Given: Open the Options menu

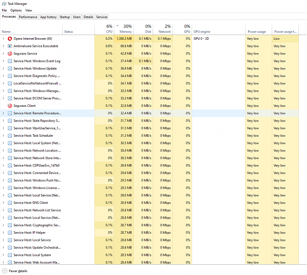Looking at the screenshot, I should click(16, 10).
